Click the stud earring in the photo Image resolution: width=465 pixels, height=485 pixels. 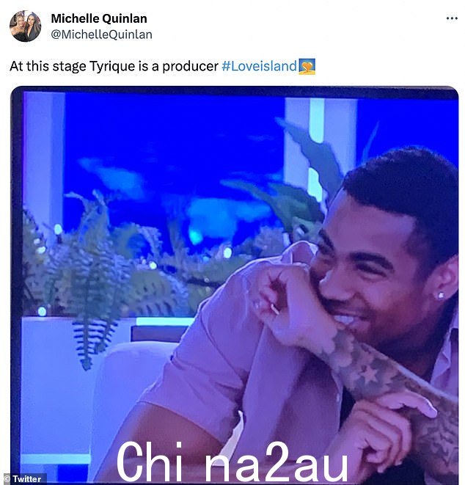(440, 296)
